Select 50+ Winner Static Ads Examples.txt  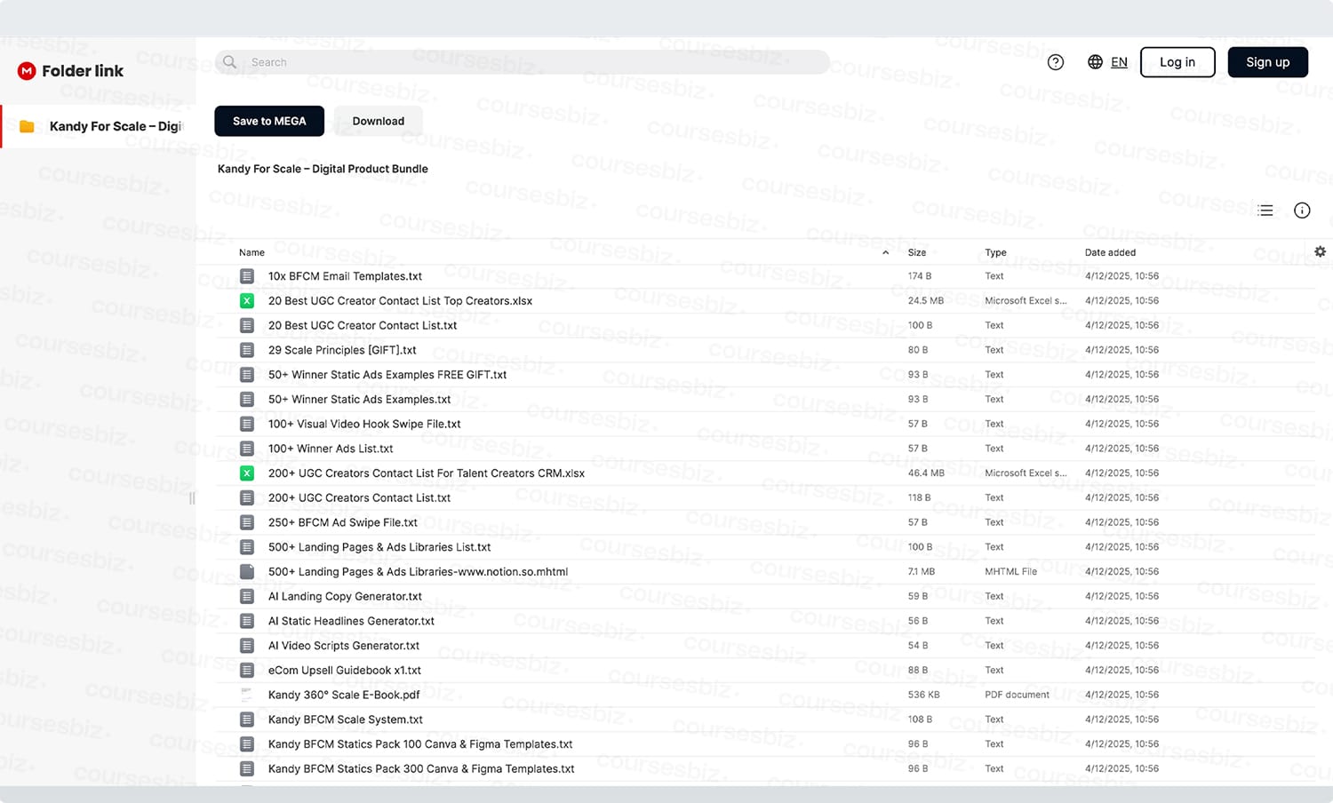(x=359, y=400)
